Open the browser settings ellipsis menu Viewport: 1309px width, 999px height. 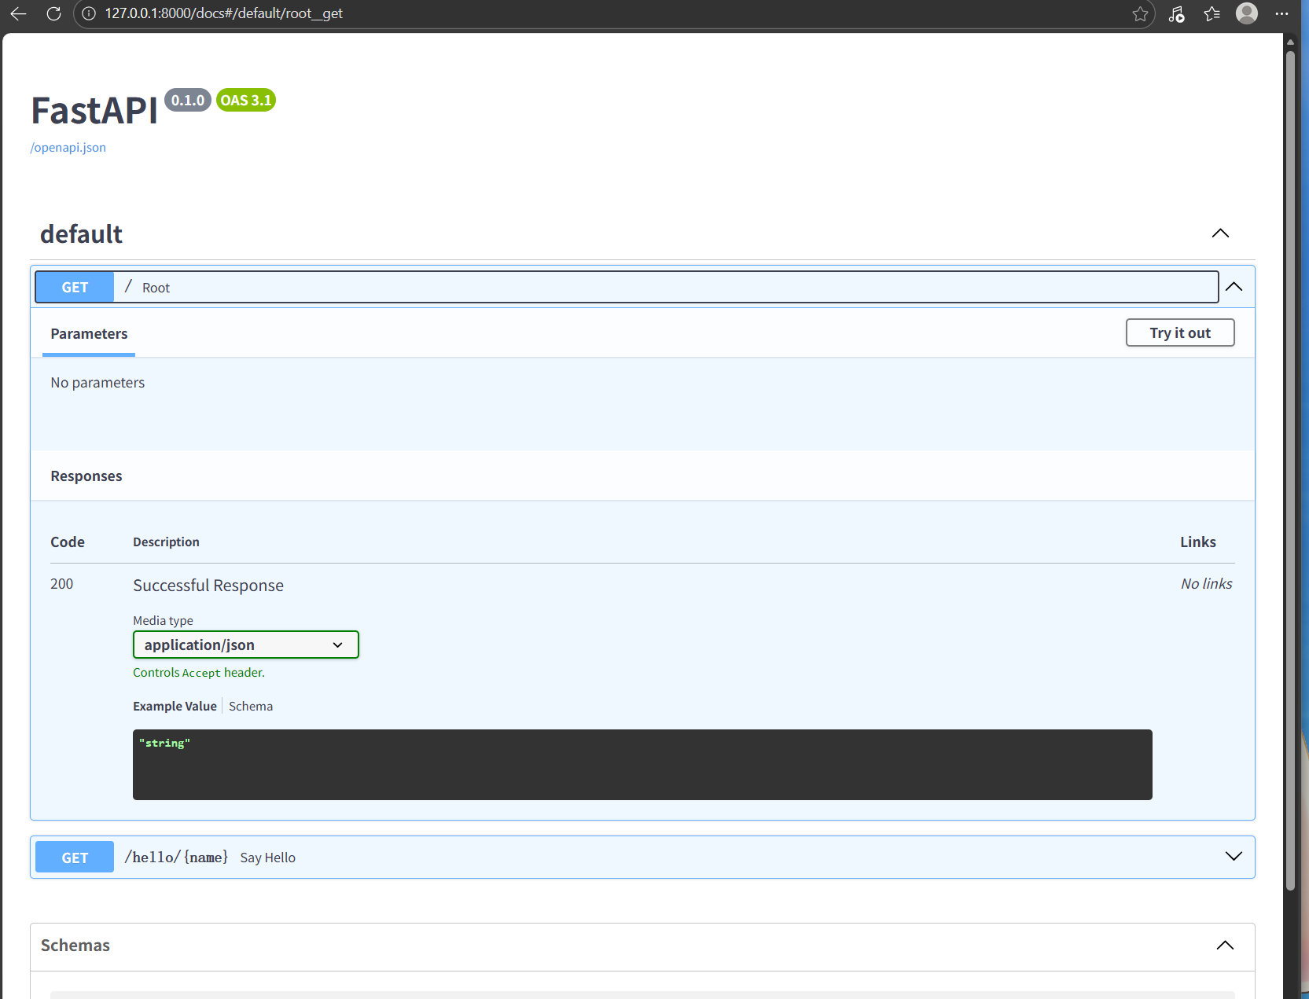1281,13
